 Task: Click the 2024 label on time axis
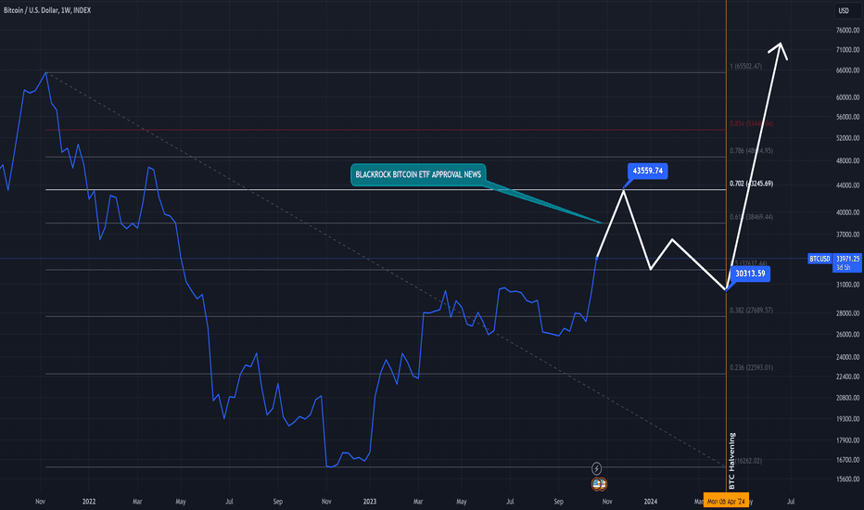pos(651,502)
